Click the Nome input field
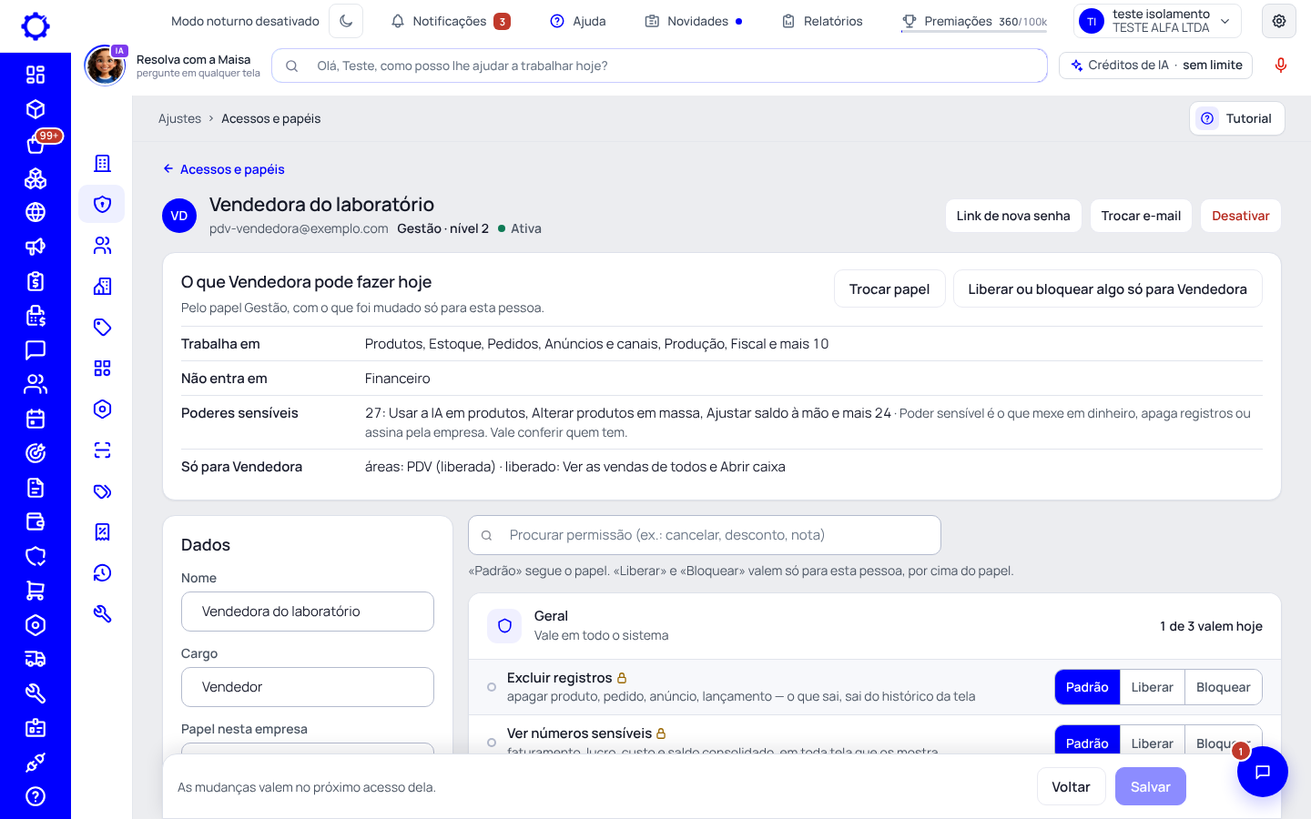The image size is (1311, 819). coord(308,612)
